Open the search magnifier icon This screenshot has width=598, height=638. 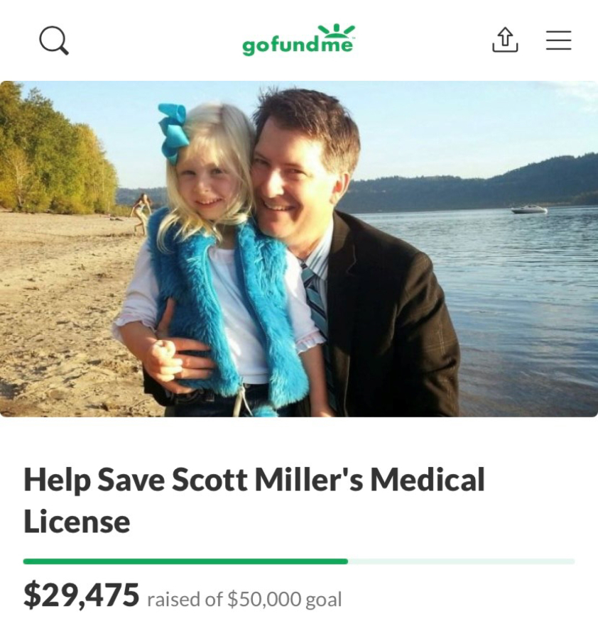click(x=54, y=40)
